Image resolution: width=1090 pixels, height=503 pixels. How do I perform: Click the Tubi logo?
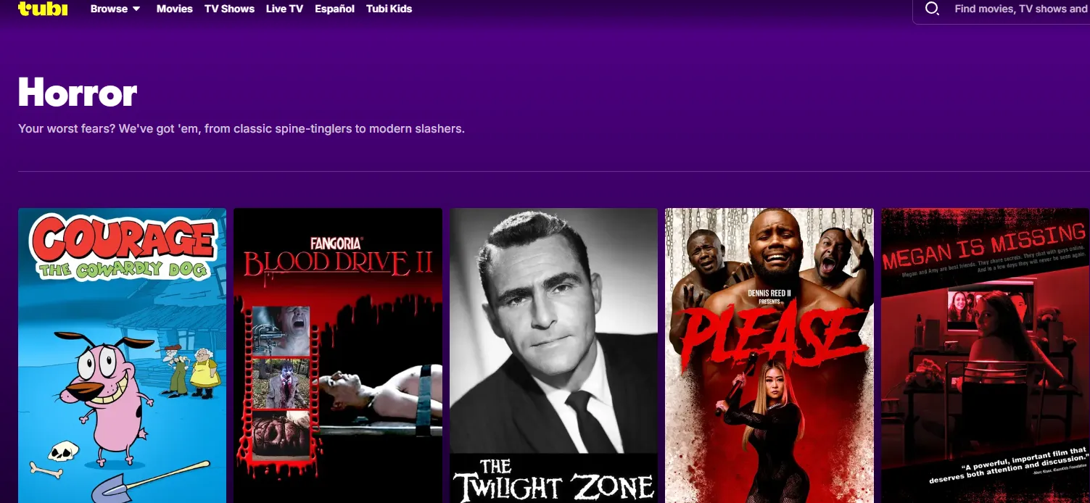(x=42, y=9)
